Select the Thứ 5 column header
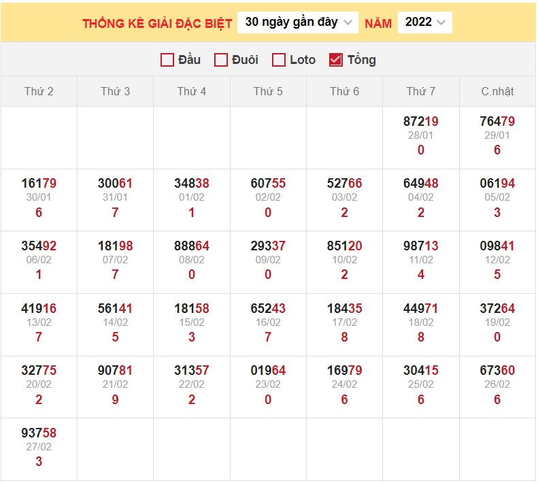Viewport: 538px width, 483px height. (268, 91)
